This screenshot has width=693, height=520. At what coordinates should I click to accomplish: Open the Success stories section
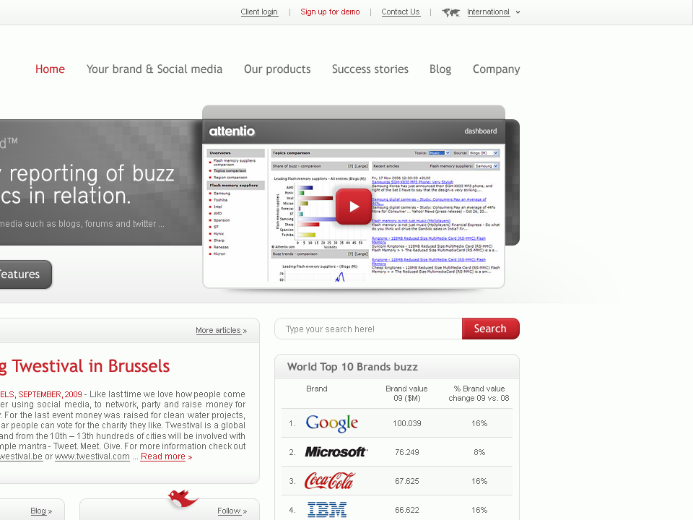(x=370, y=69)
